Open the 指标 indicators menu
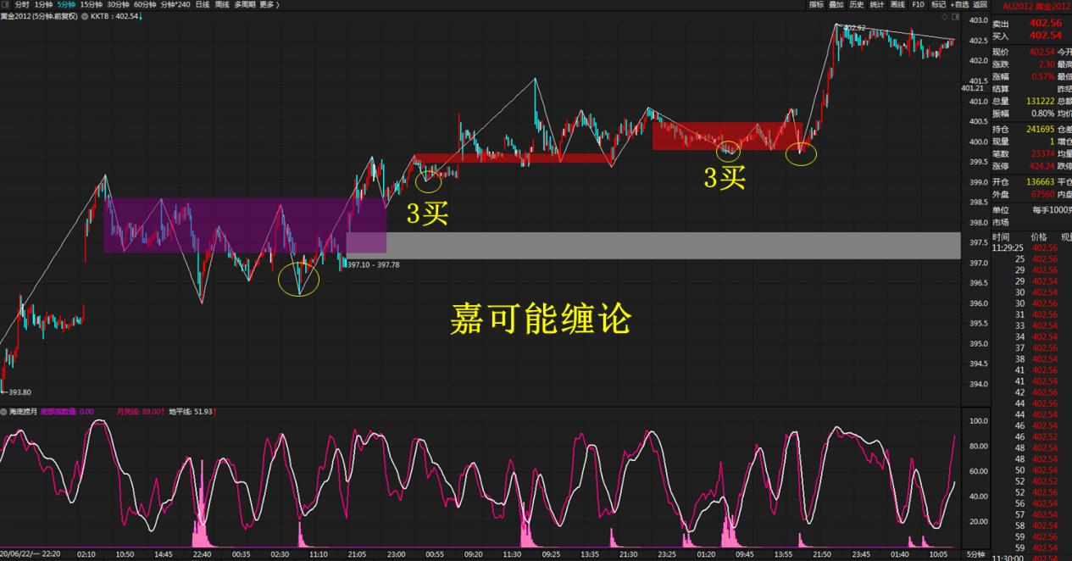This screenshot has width=1072, height=561. (x=816, y=4)
